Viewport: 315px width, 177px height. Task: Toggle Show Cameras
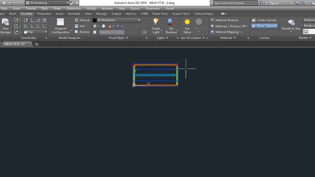point(264,26)
